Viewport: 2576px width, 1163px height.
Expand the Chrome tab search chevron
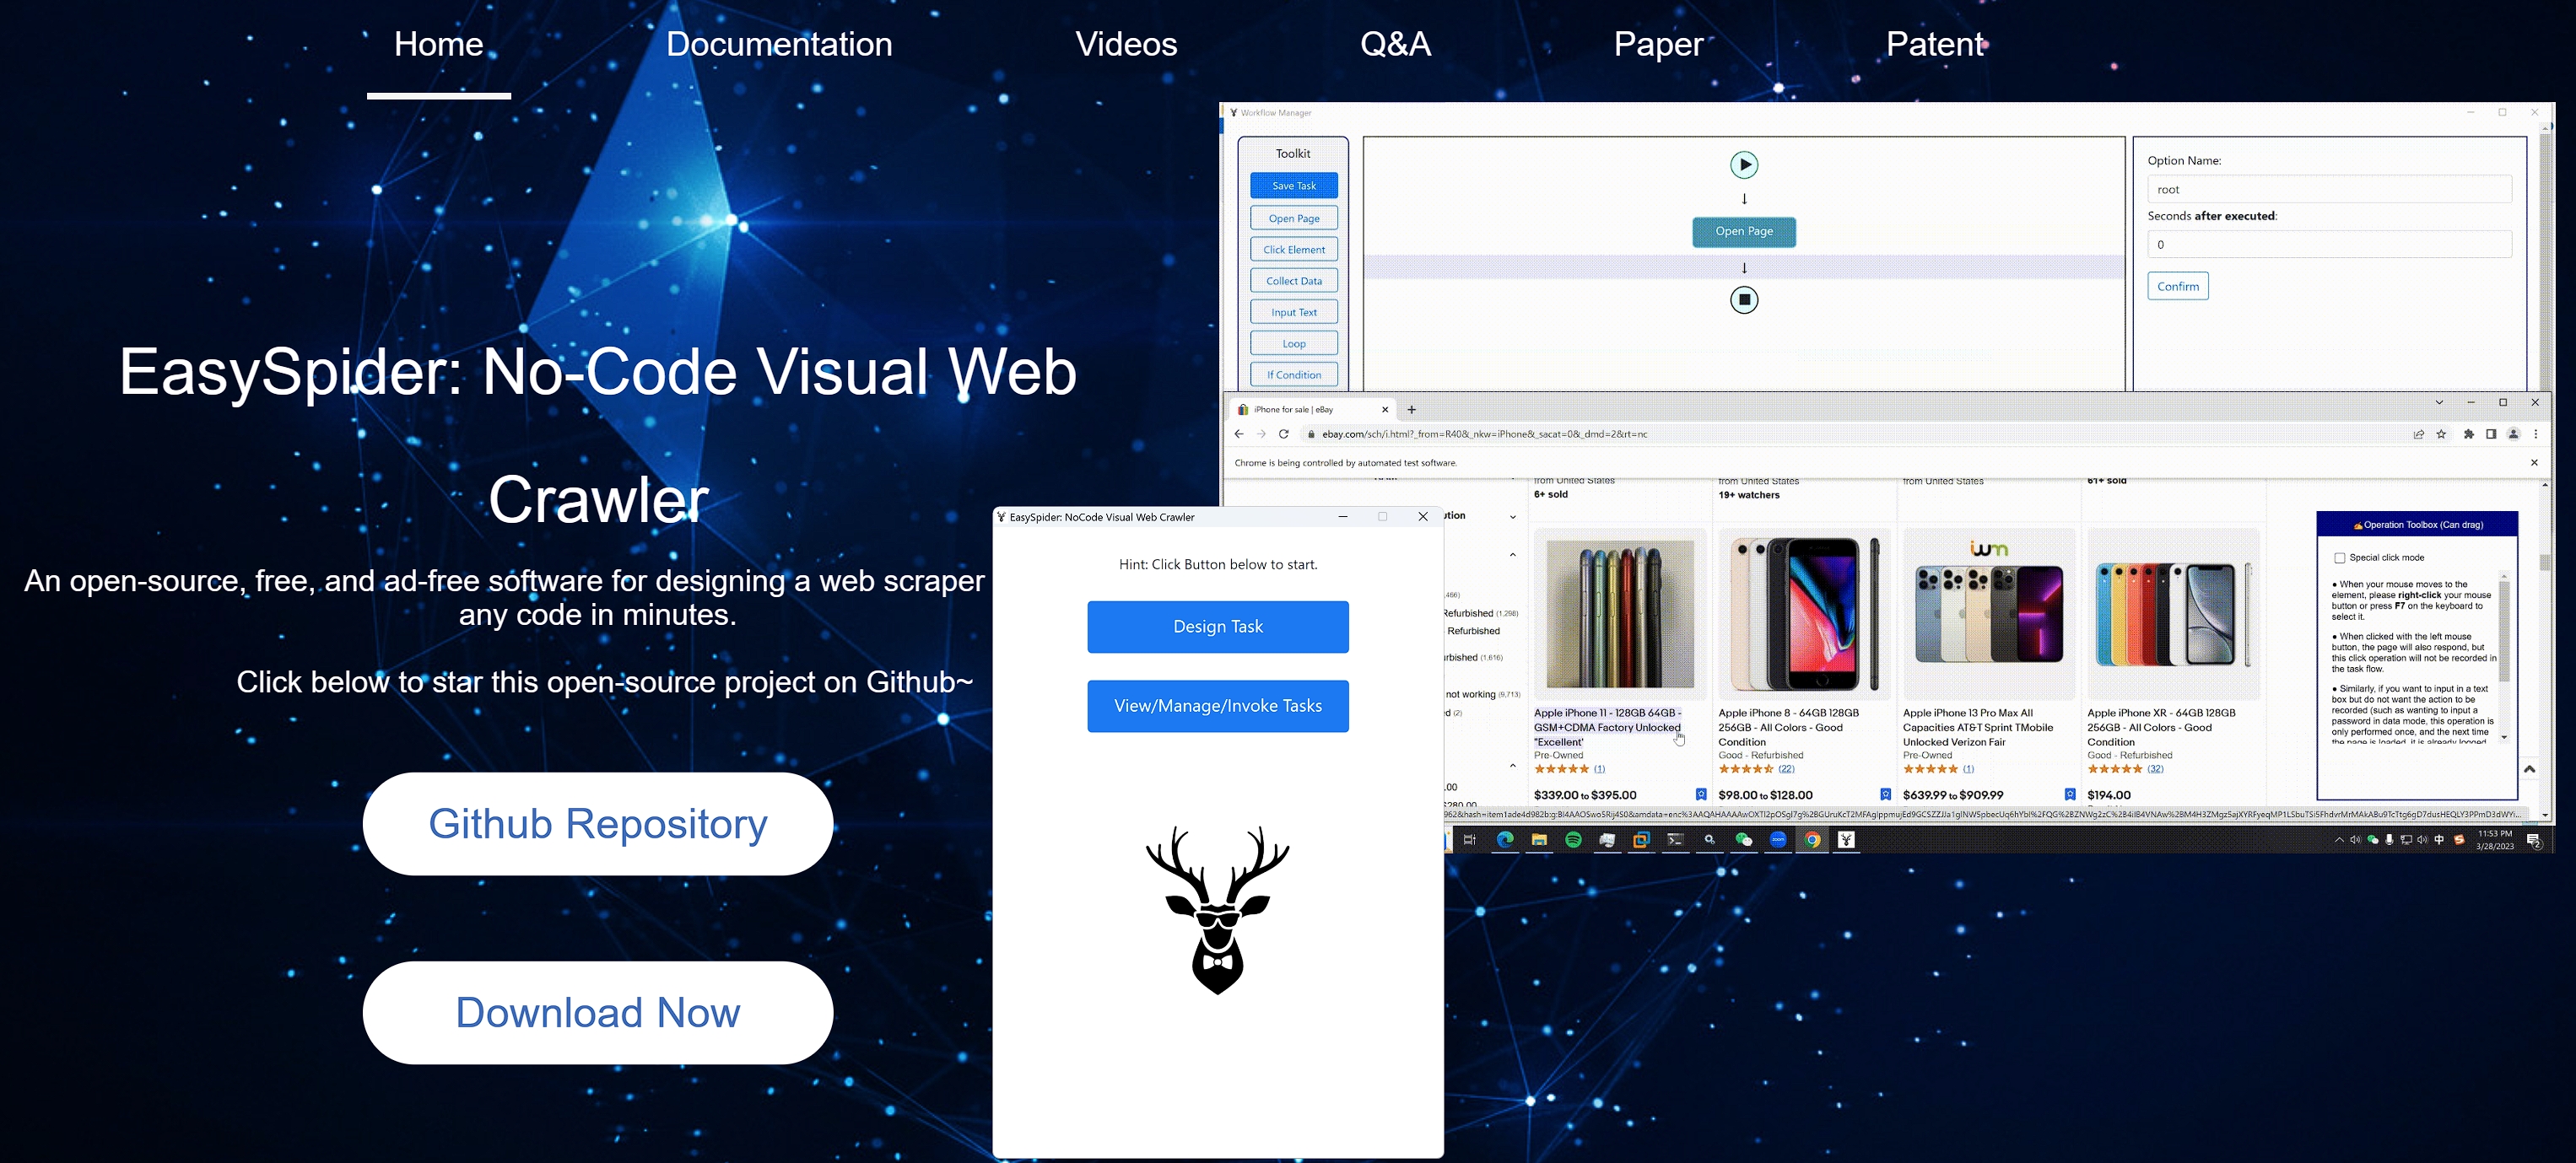2439,402
